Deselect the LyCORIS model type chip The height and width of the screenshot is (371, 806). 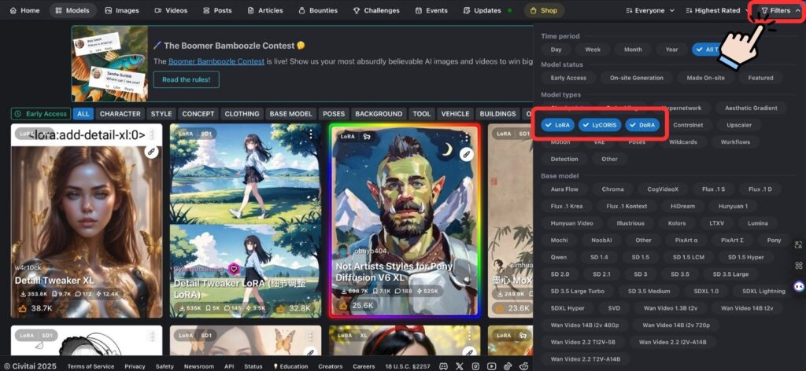[599, 125]
